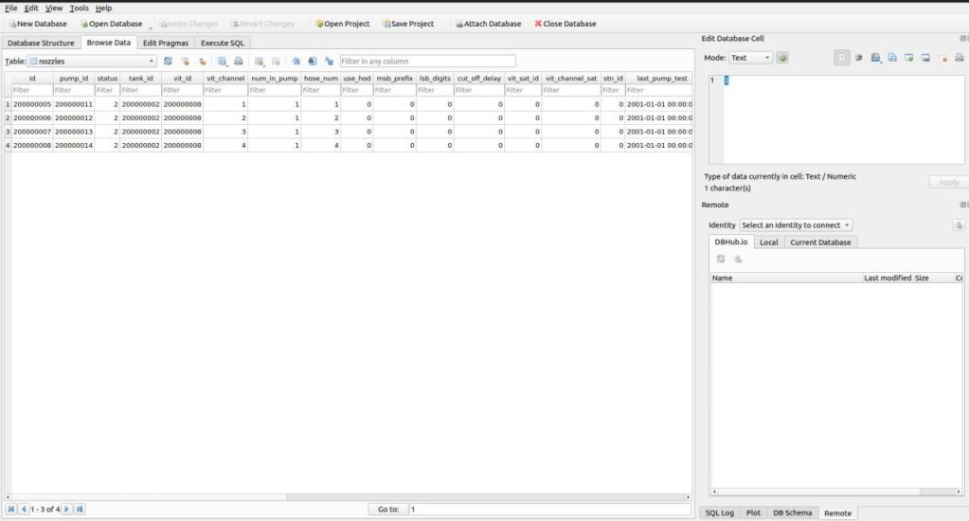Sort table by the hose_num column header
Screen dimensions: 969x521
[320, 78]
